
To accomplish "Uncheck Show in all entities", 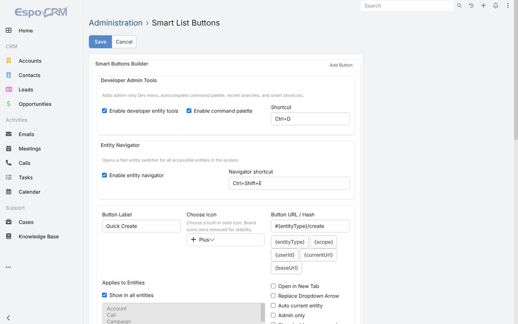I will tap(104, 295).
